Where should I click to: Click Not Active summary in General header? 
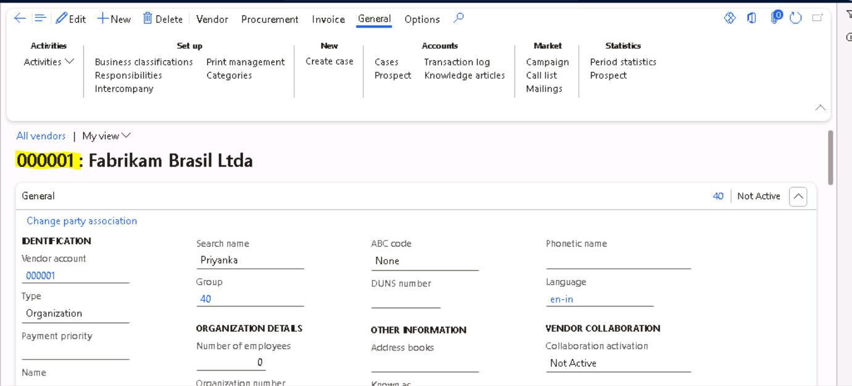(759, 196)
